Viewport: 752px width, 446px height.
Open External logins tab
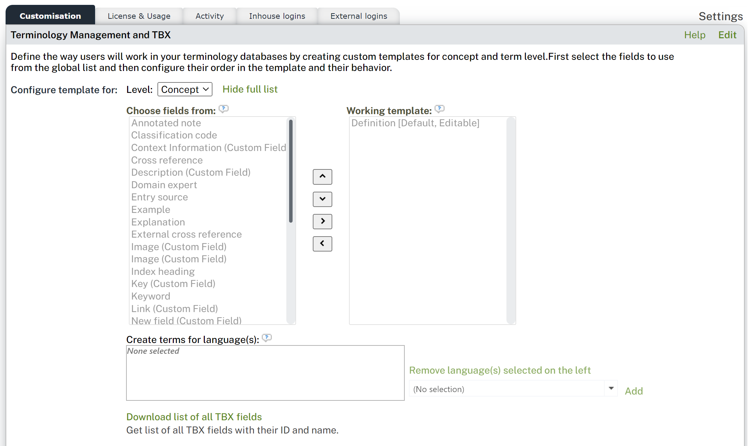tap(358, 16)
